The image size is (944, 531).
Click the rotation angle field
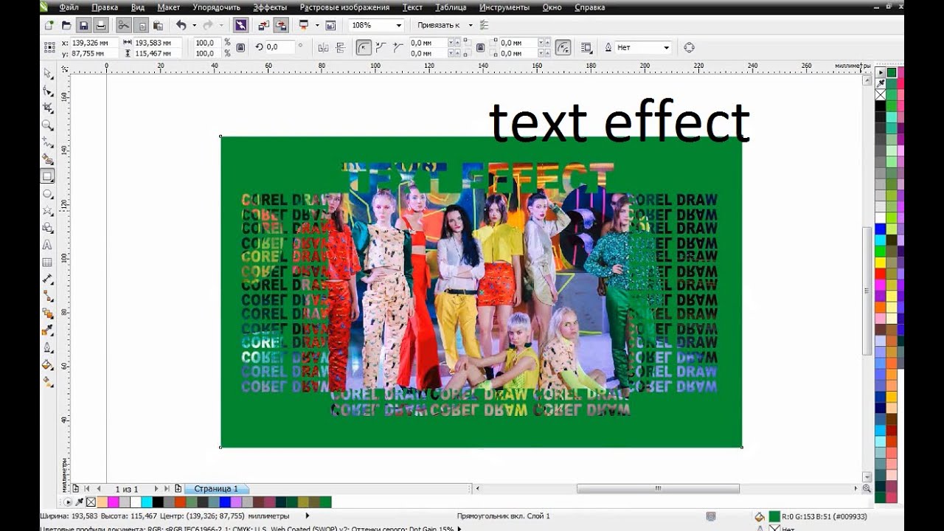coord(280,47)
